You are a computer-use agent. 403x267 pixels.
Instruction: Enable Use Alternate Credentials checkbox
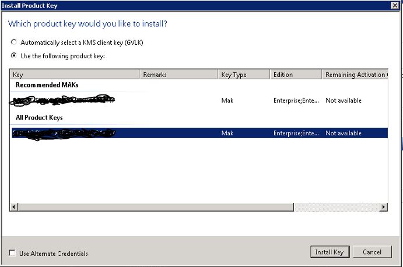(13, 254)
